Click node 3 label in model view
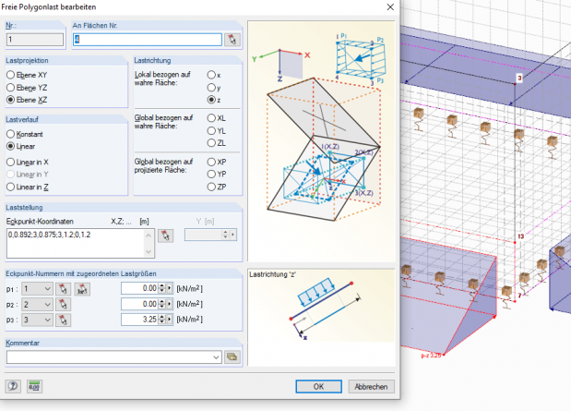The width and height of the screenshot is (571, 411). pos(519,78)
